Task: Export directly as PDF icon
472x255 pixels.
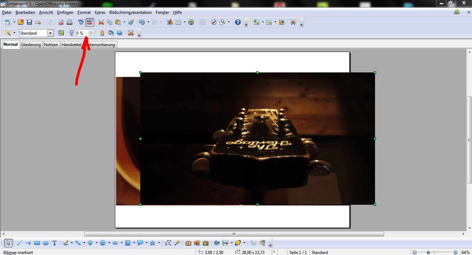Action: click(x=61, y=22)
